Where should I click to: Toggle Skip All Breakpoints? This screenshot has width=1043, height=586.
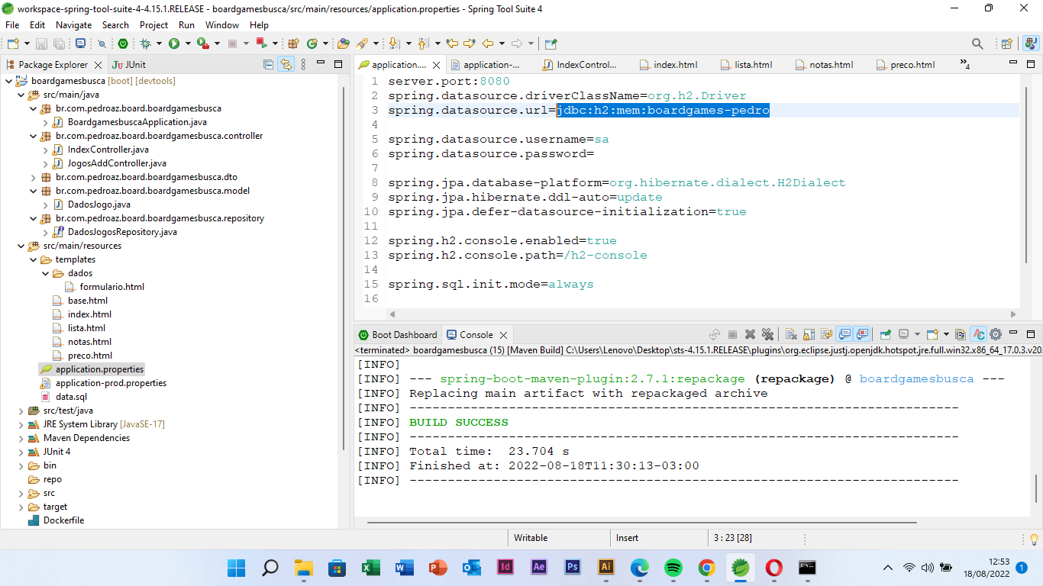pos(102,43)
